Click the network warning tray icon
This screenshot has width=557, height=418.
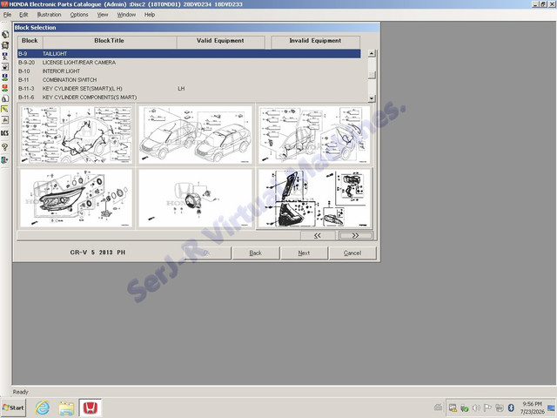(453, 408)
